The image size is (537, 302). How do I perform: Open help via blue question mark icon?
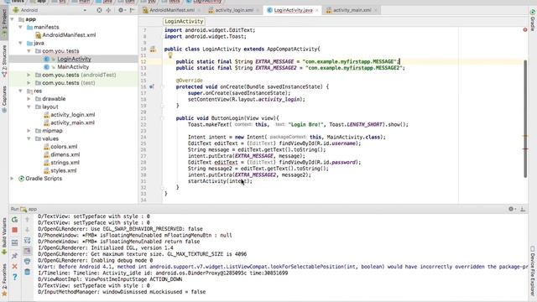coord(15,277)
